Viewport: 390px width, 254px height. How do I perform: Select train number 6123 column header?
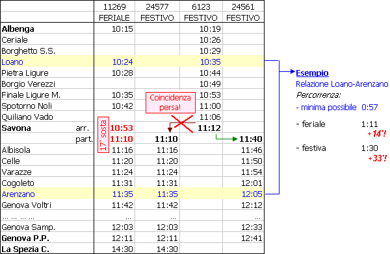click(x=201, y=6)
